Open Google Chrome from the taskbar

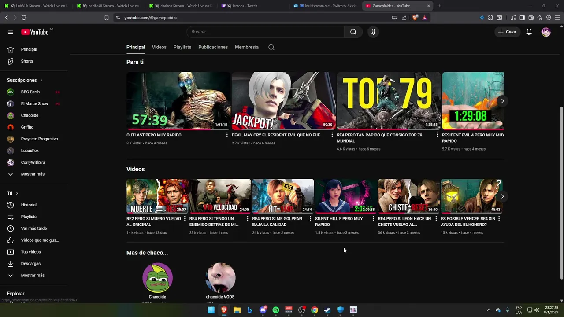(315, 310)
